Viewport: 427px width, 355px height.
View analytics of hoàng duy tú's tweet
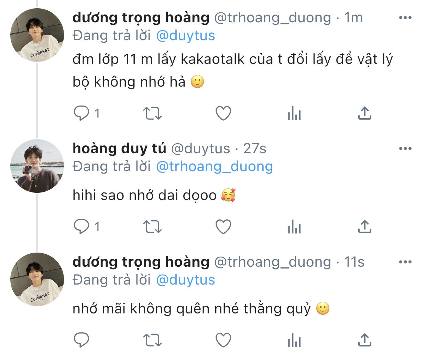[x=294, y=227]
